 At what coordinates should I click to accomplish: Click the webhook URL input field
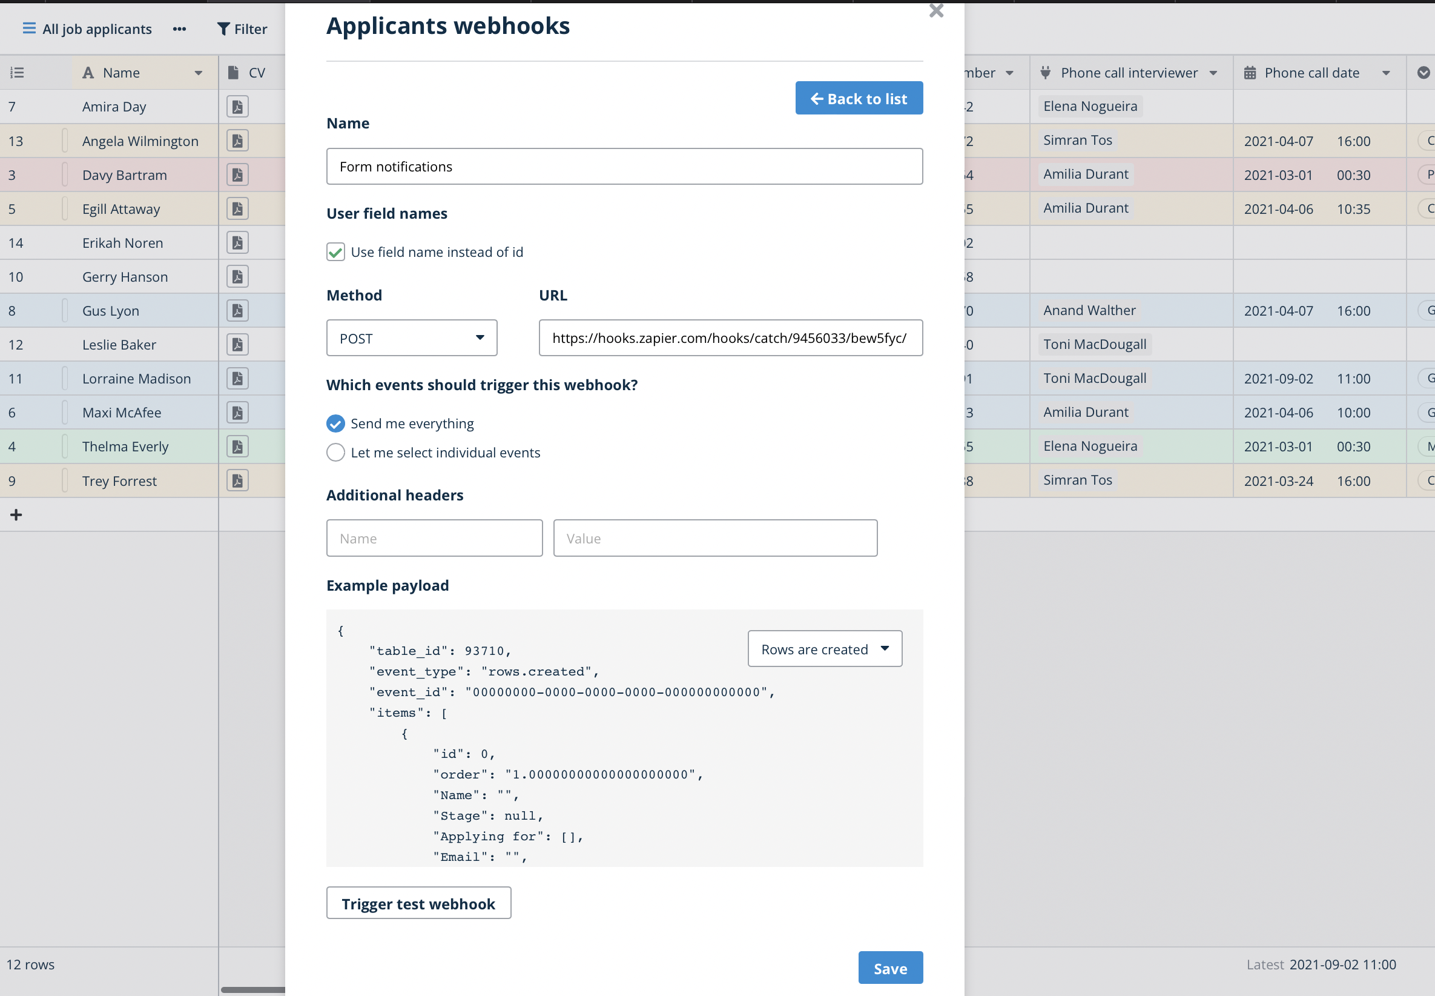[x=730, y=338]
